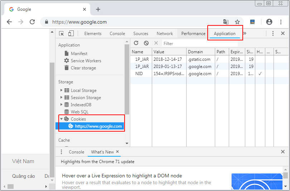Viewport: 290px width, 191px height.
Task: Click the page horizontal scroll-right arrow
Action: (46, 187)
